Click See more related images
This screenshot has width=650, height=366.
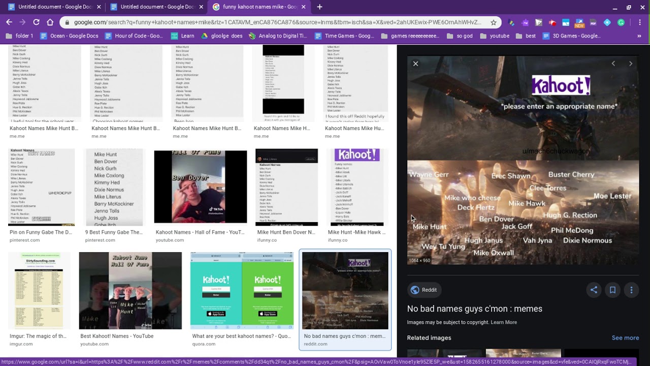point(625,338)
